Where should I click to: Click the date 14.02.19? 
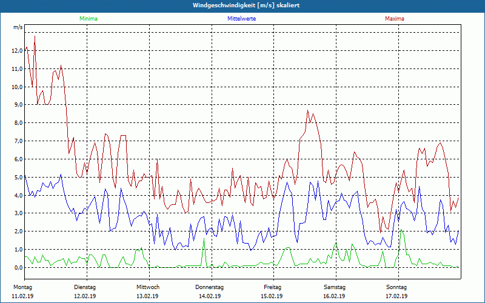[x=210, y=296]
